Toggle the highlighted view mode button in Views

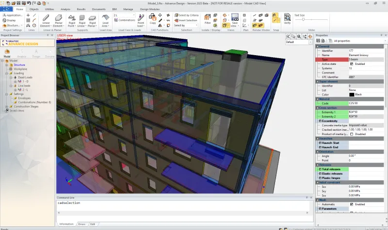(225, 25)
